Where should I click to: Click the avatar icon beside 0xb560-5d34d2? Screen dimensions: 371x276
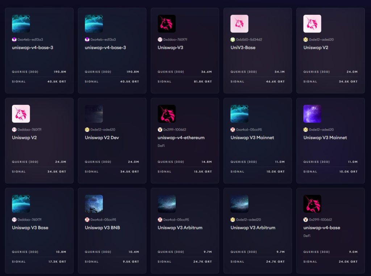[x=233, y=39]
